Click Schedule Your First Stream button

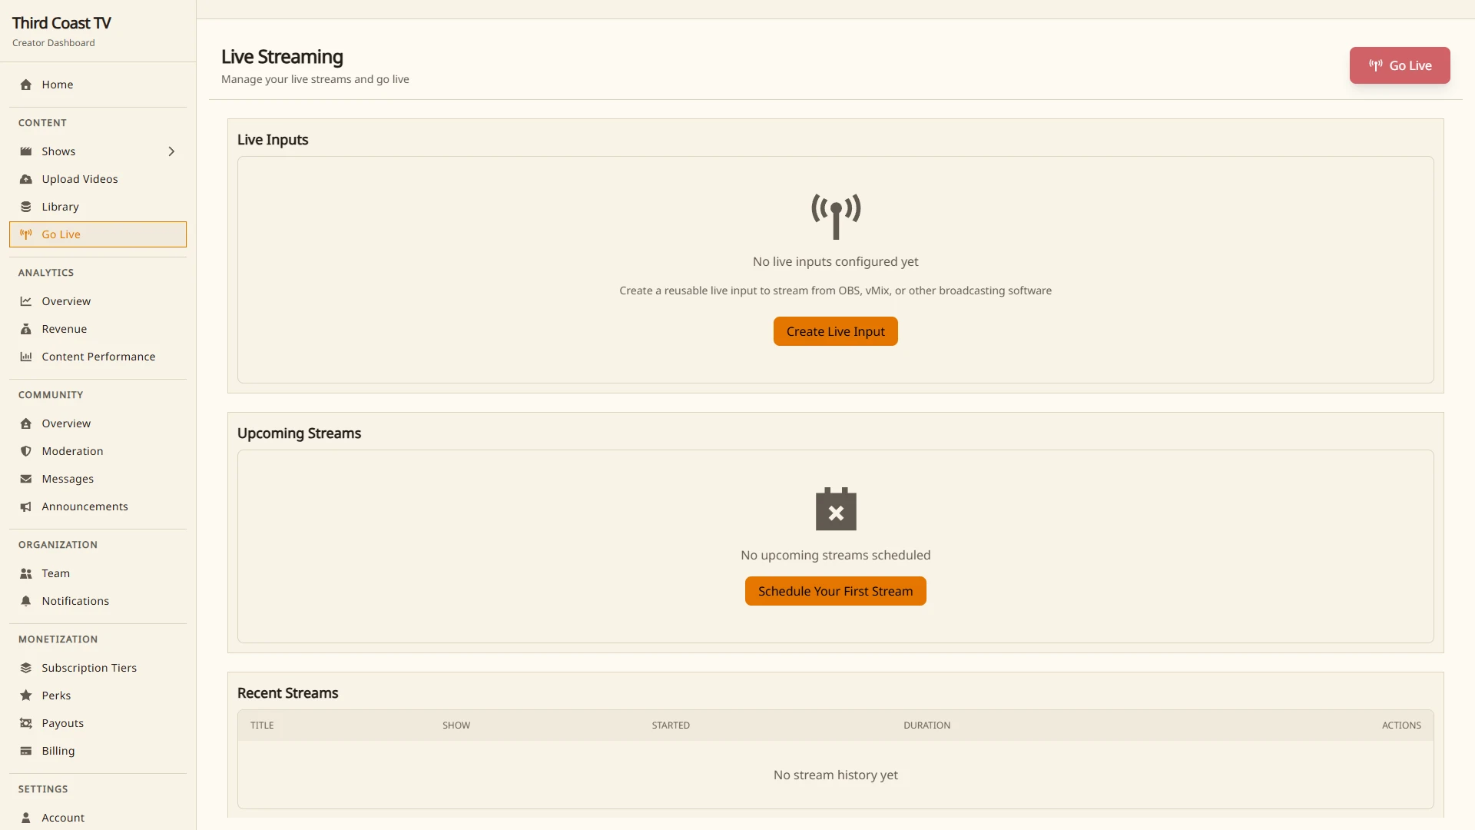836,591
